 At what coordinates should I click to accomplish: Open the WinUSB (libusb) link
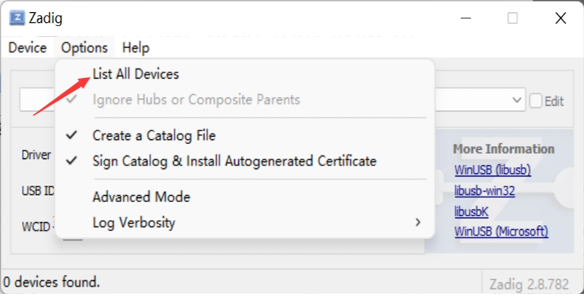[492, 170]
